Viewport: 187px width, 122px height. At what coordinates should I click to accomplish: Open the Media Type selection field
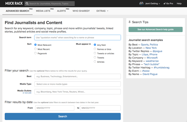[x=77, y=84]
